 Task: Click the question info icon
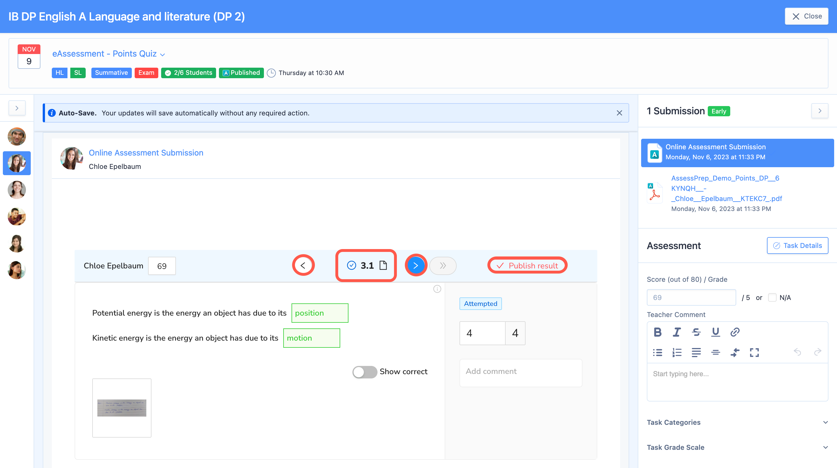tap(437, 289)
